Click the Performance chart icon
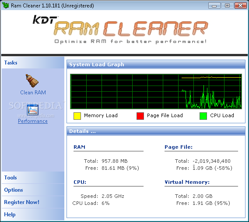249x222 pixels. tap(33, 110)
